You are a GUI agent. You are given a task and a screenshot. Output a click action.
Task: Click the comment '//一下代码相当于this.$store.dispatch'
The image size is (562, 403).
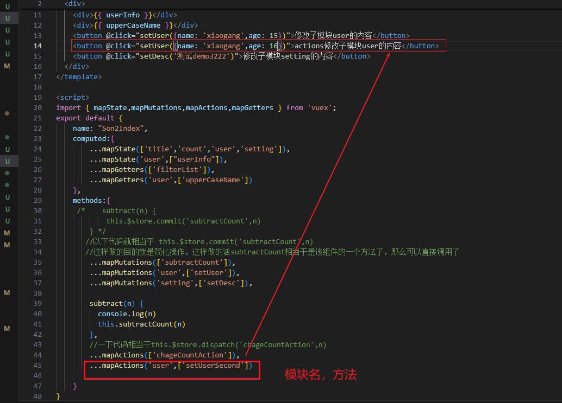tap(208, 345)
